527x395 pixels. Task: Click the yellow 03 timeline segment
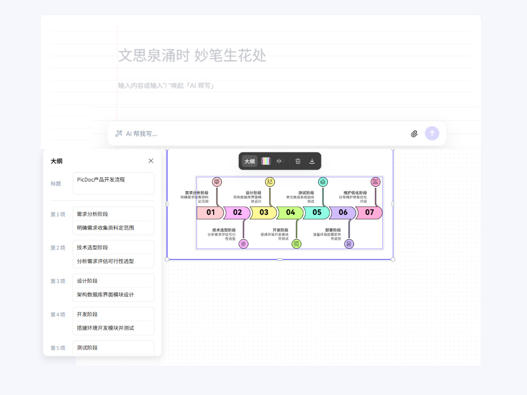[x=264, y=213]
